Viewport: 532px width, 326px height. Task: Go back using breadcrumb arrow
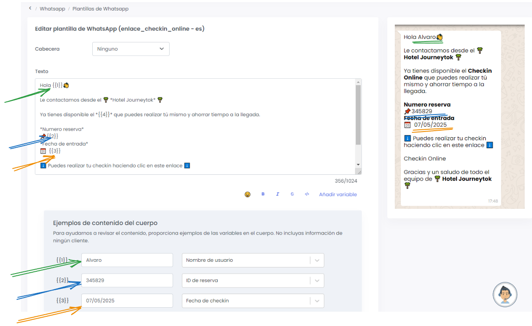(30, 8)
